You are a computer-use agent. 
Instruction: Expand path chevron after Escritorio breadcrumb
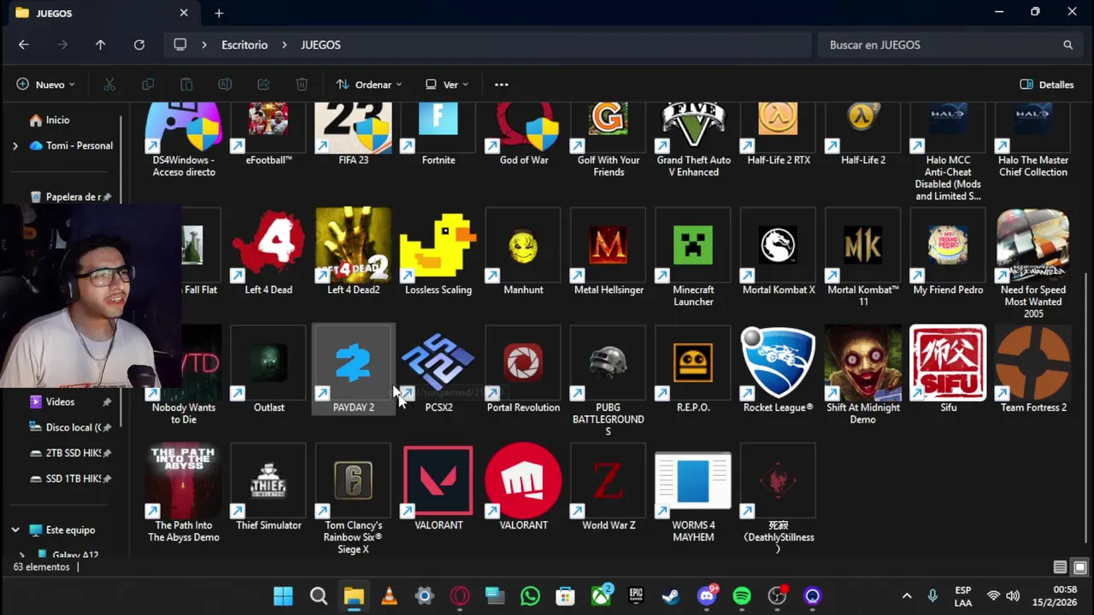(285, 45)
